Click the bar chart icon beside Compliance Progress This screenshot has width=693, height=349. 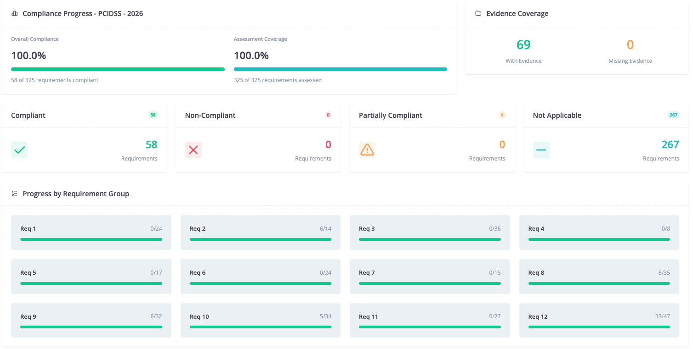point(14,14)
